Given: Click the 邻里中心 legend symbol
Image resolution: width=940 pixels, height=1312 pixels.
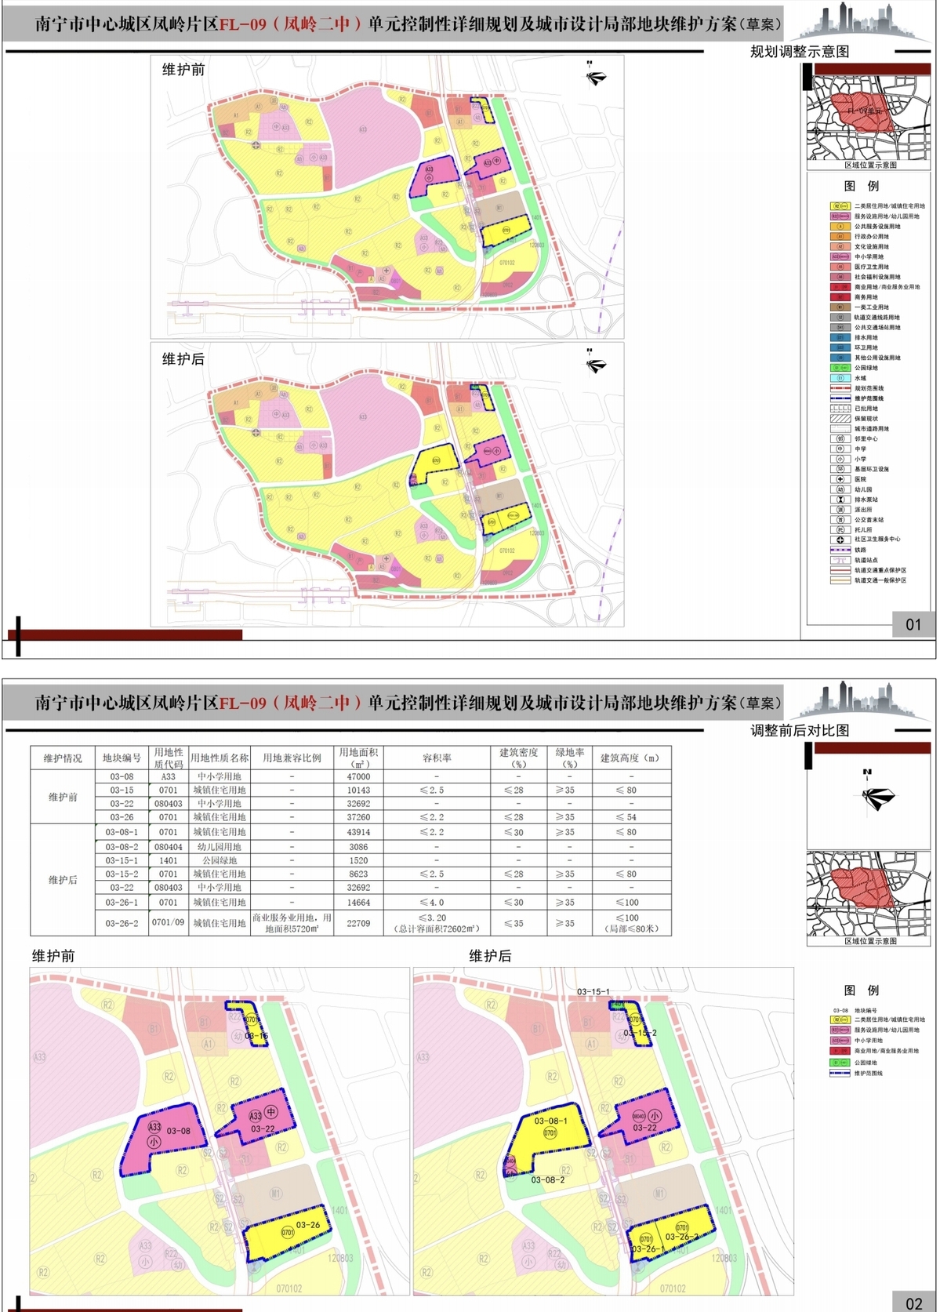Looking at the screenshot, I should click(x=840, y=439).
